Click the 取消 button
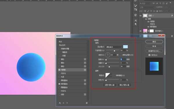The width and height of the screenshot is (174, 109). pos(154,46)
